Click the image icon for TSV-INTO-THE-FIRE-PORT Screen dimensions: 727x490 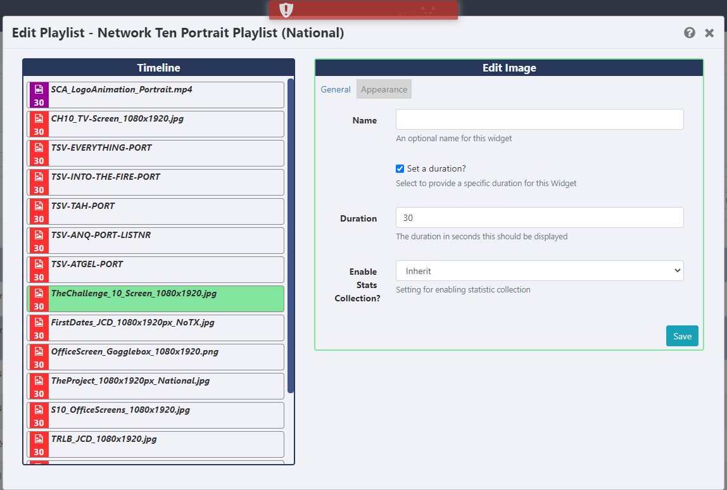click(x=39, y=177)
